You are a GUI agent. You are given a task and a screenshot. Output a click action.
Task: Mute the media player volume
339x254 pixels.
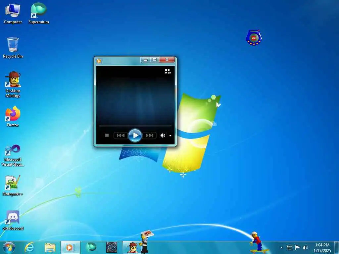pos(163,135)
